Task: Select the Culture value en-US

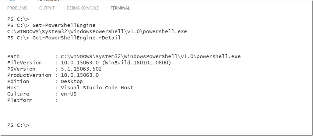Action: pos(69,94)
